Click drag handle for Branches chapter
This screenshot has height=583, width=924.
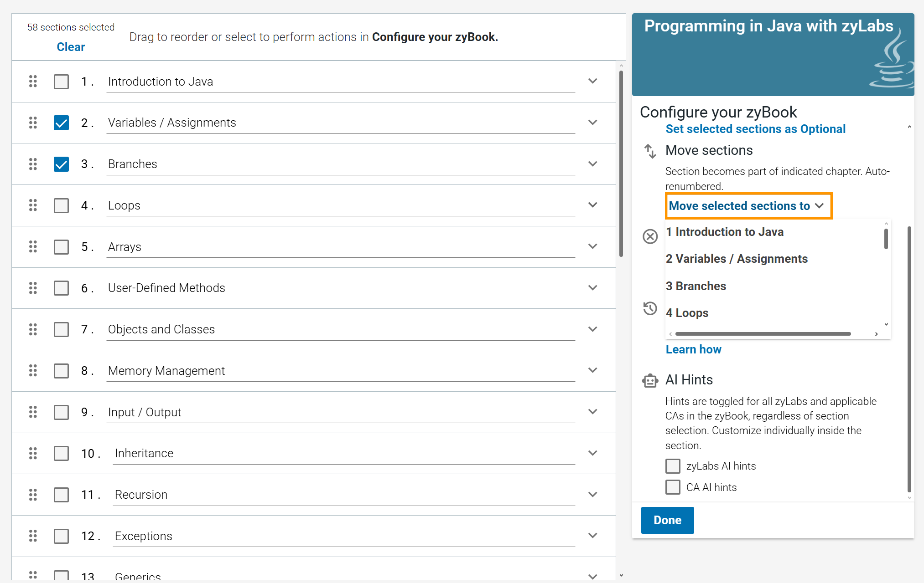[33, 164]
